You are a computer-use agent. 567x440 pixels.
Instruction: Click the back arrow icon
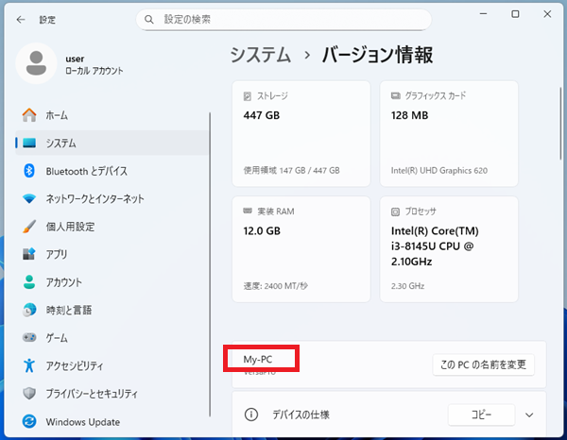click(21, 20)
